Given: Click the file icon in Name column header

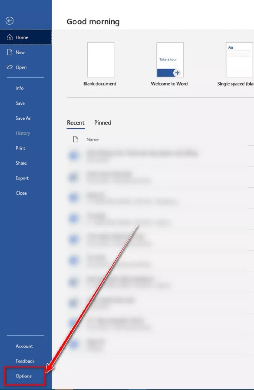Looking at the screenshot, I should [x=76, y=140].
